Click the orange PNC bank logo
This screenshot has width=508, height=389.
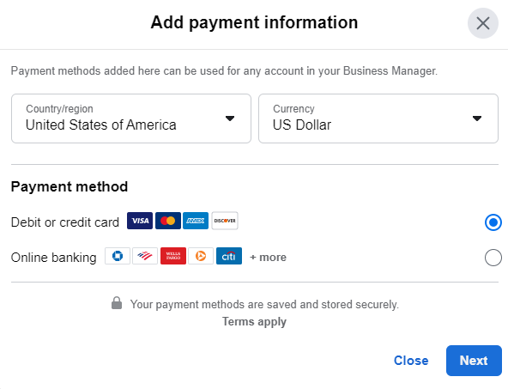click(201, 256)
